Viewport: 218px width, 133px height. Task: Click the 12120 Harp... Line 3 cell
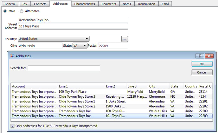pyautogui.click(x=137, y=96)
